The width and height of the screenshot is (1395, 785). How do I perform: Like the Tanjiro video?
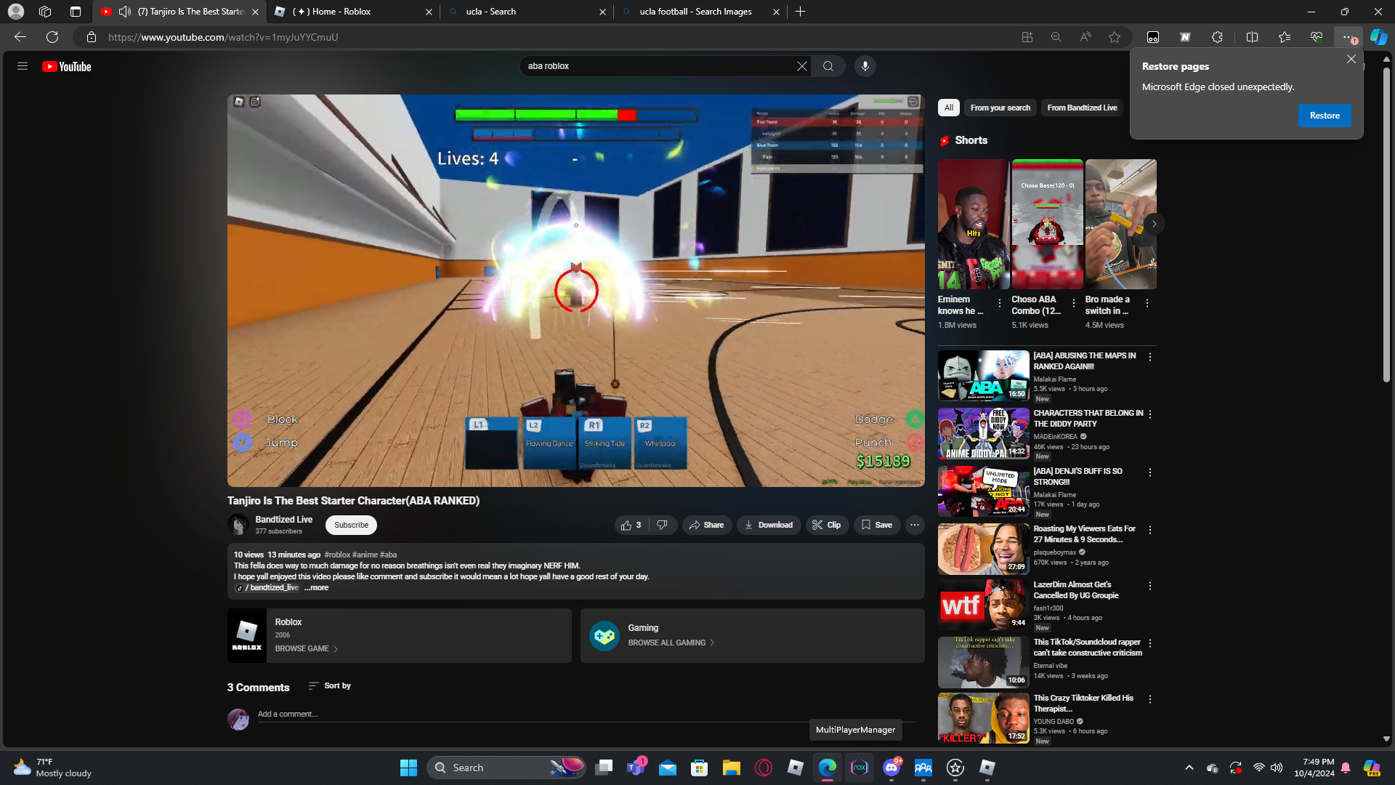[x=631, y=525]
